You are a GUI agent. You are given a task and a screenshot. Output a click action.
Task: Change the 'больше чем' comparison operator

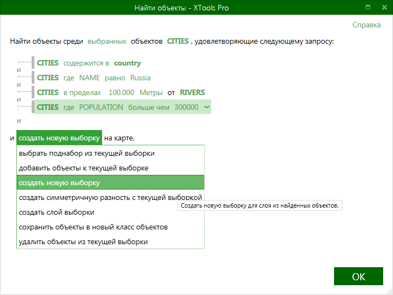(x=149, y=107)
